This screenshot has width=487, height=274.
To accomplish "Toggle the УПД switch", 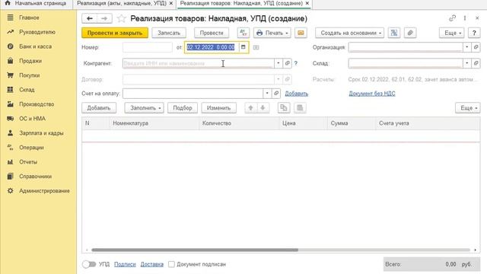I will pos(89,264).
